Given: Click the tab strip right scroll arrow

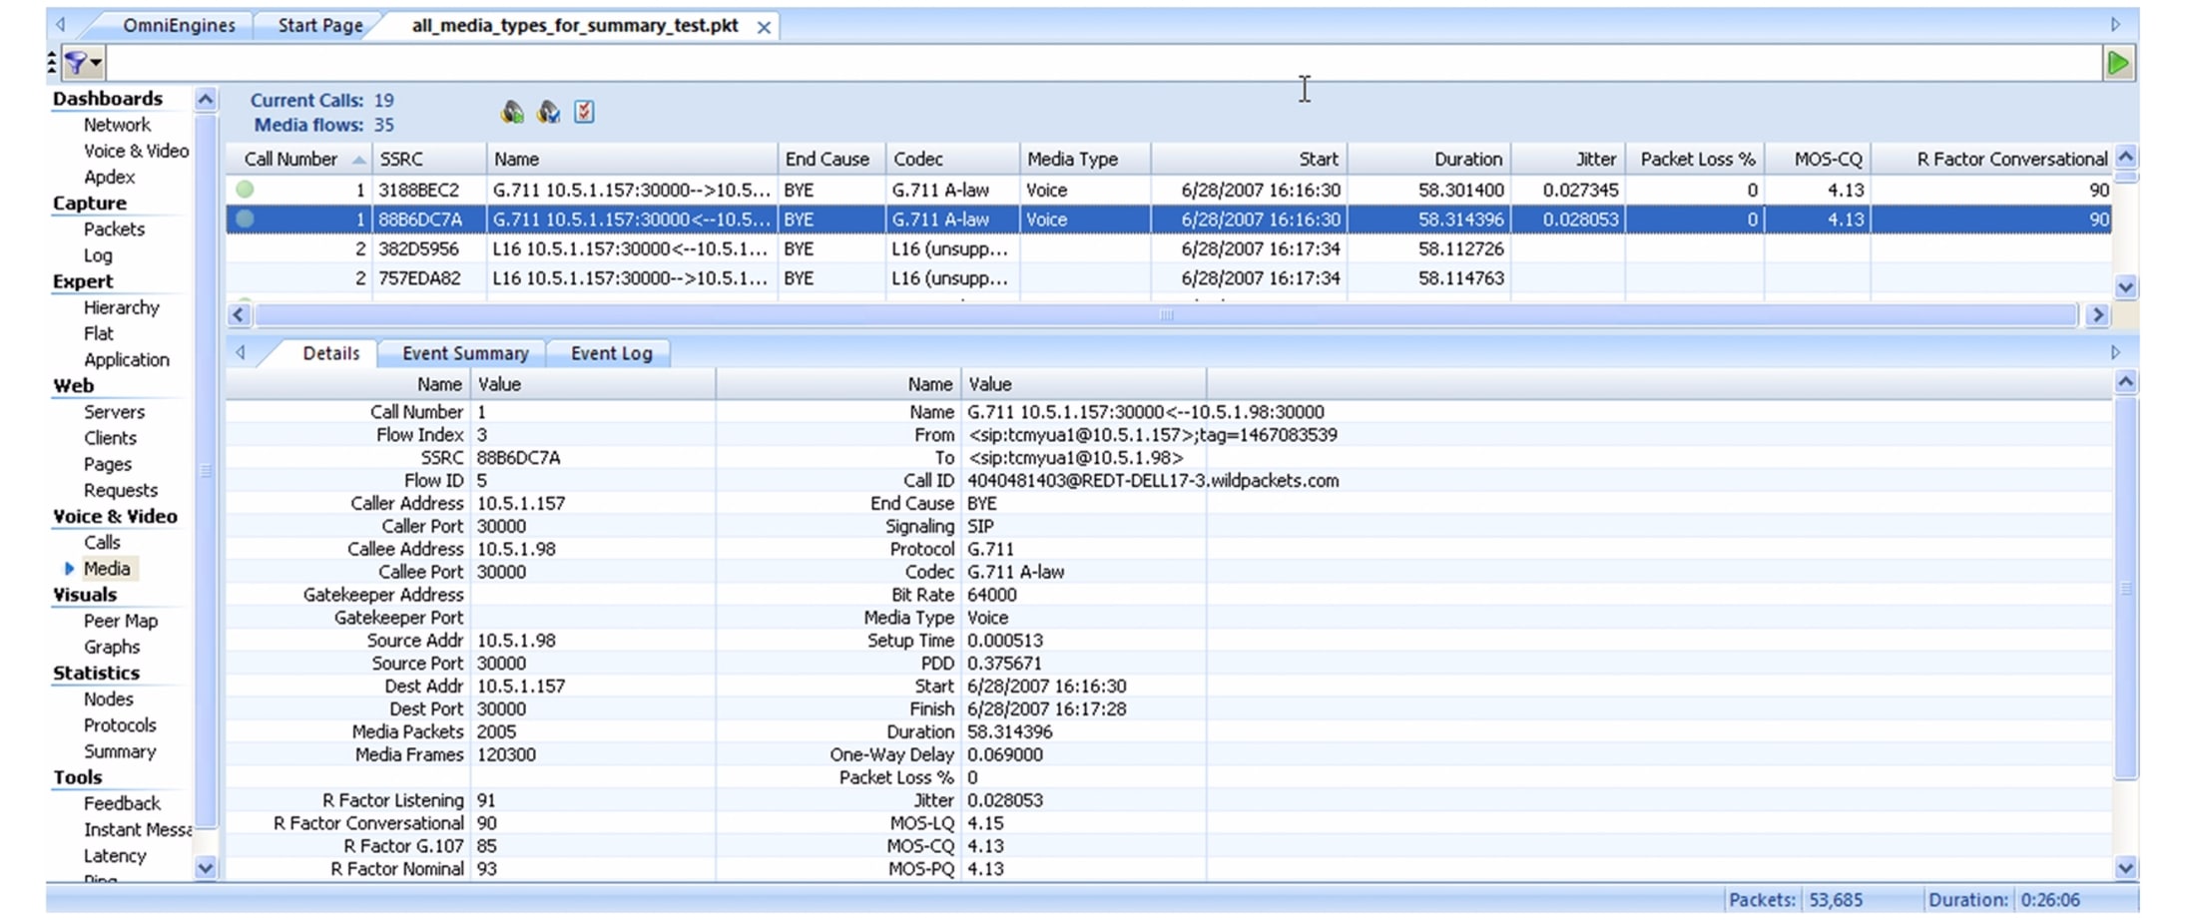Looking at the screenshot, I should pos(2115,24).
